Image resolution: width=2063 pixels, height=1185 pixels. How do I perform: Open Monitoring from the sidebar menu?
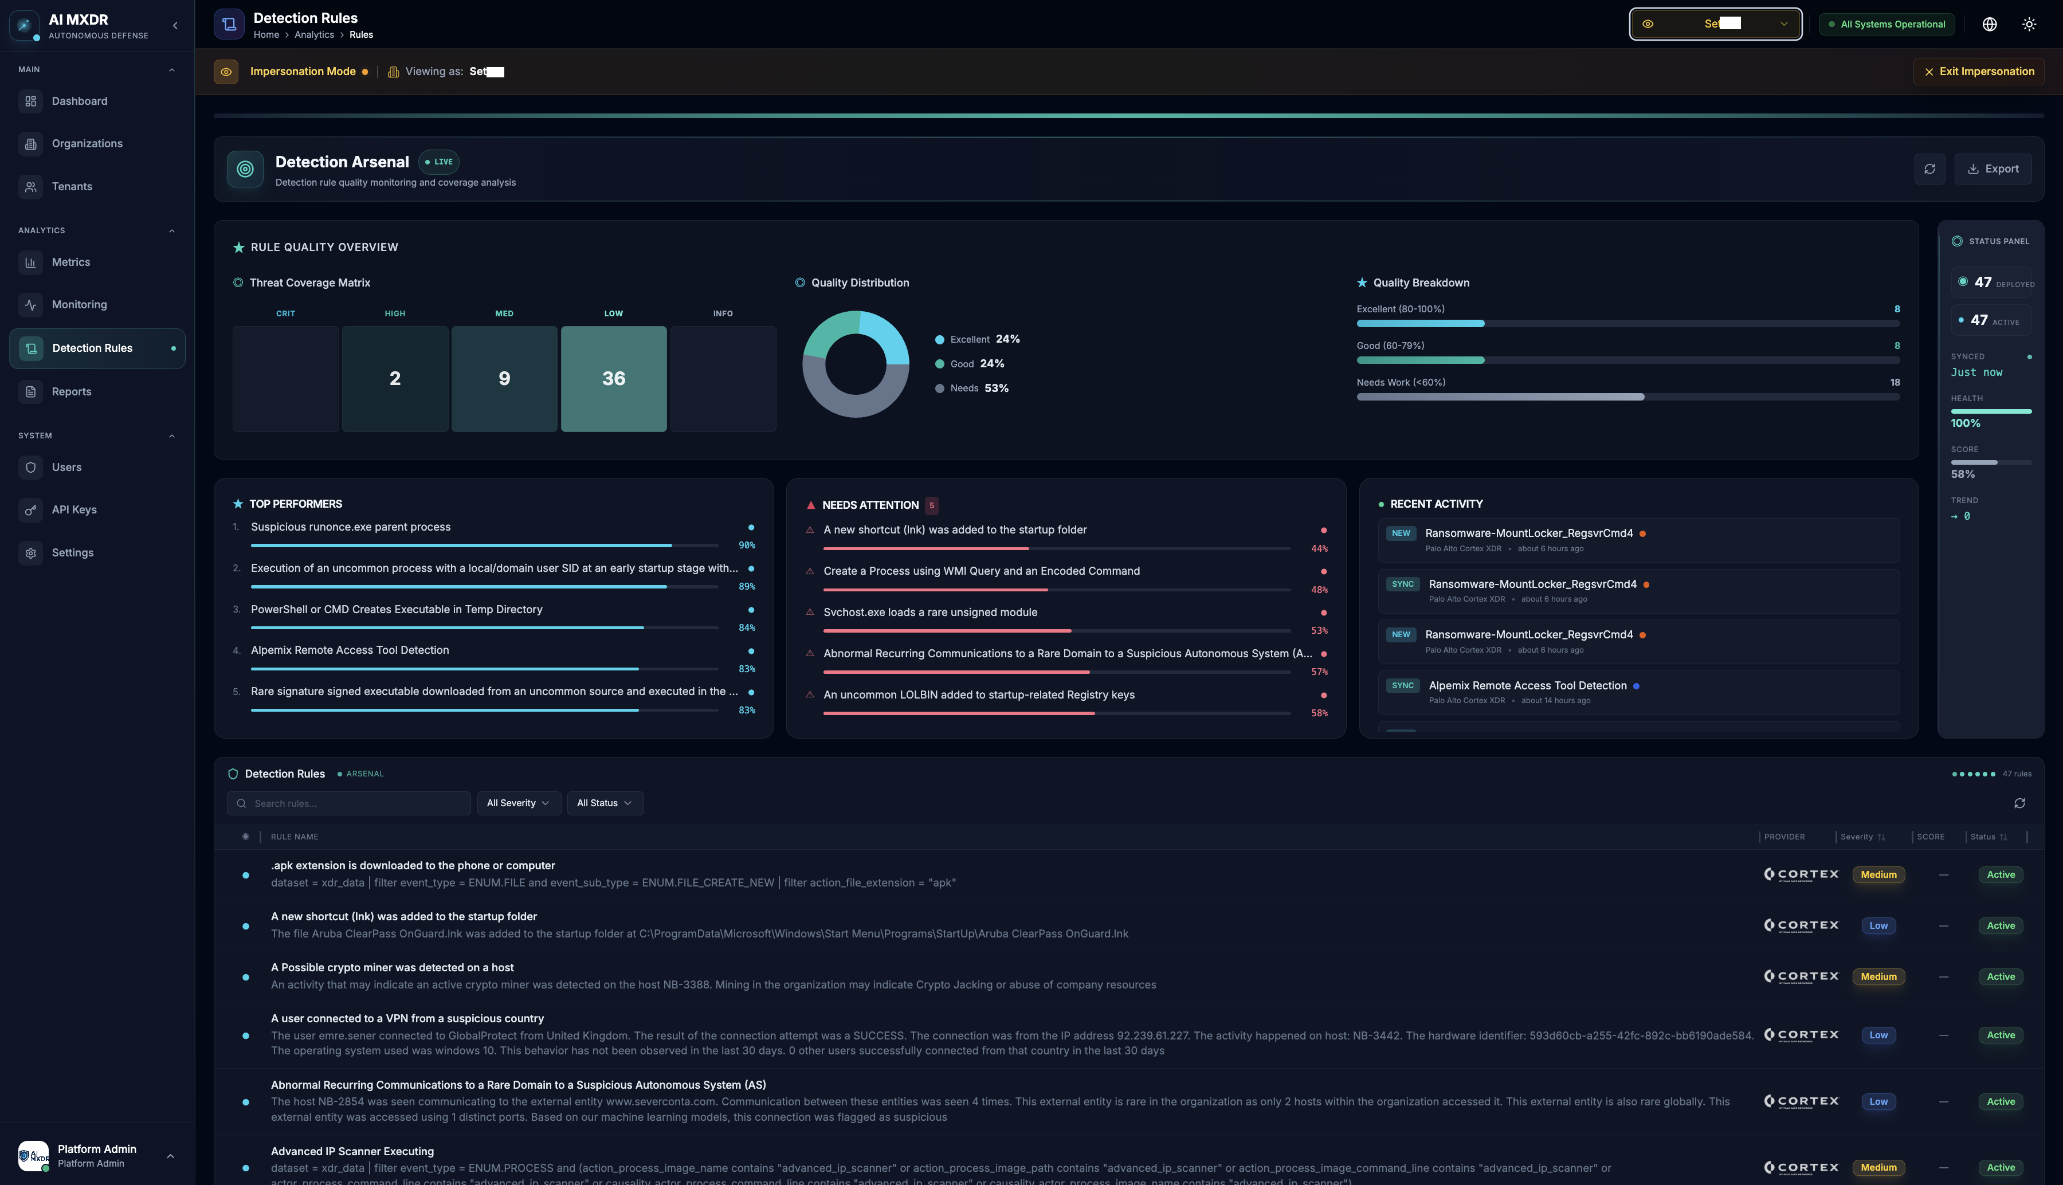[97, 304]
